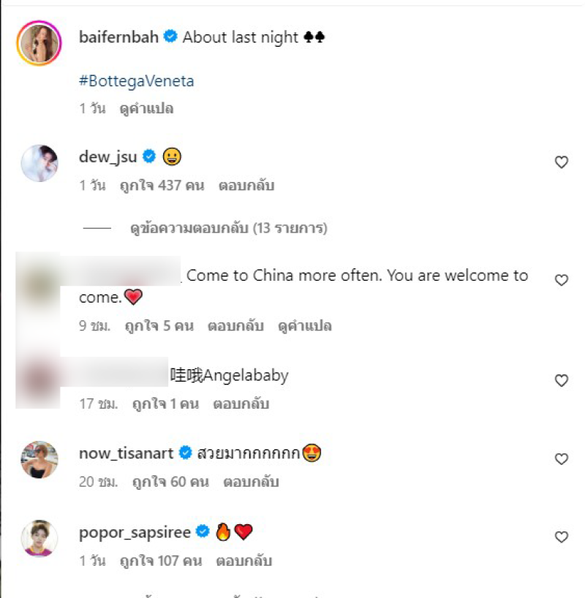Viewport: 585px width, 598px height.
Task: View the 437 likes on dew_jsu's comment
Action: point(162,186)
